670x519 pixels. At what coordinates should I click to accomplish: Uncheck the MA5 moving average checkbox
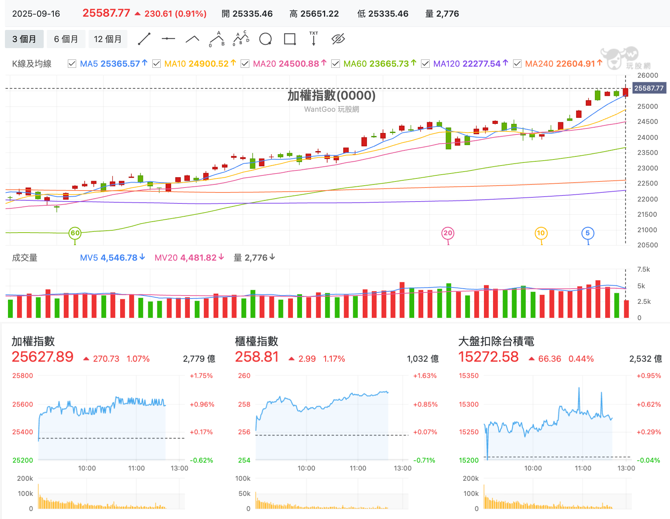pos(72,64)
